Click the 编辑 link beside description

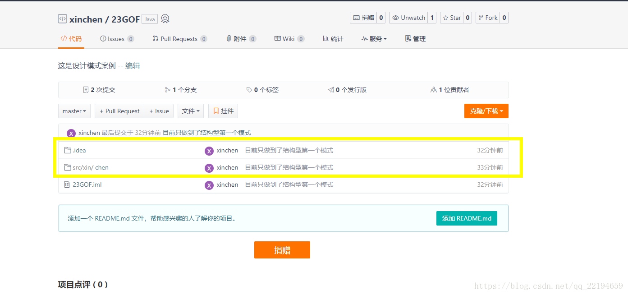pos(133,66)
